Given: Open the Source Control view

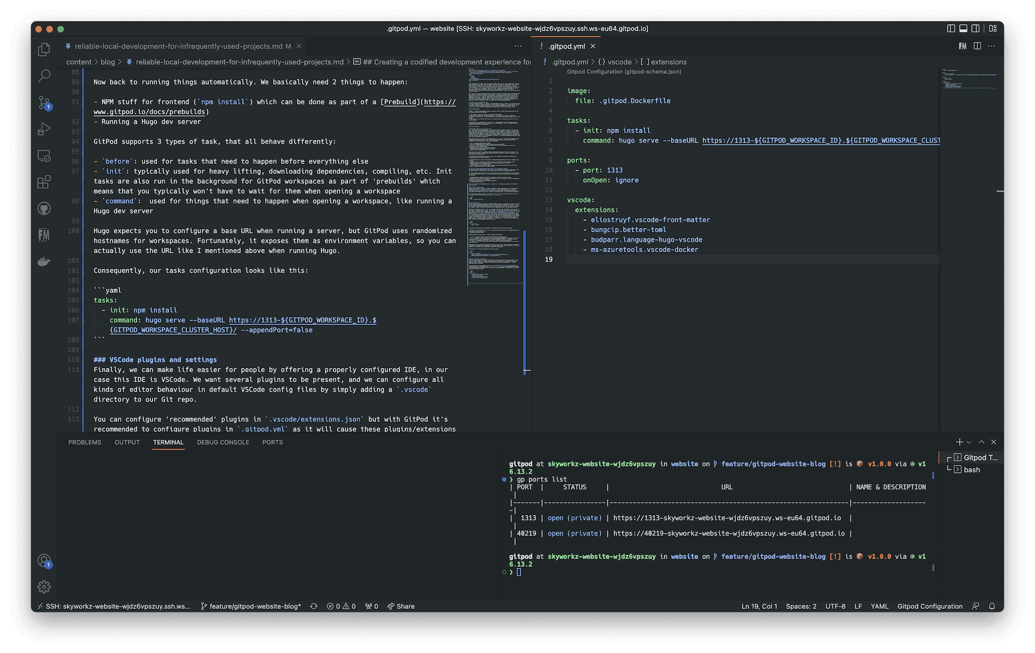Looking at the screenshot, I should point(44,102).
